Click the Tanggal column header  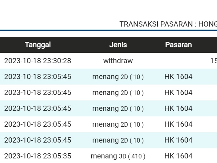click(x=38, y=45)
